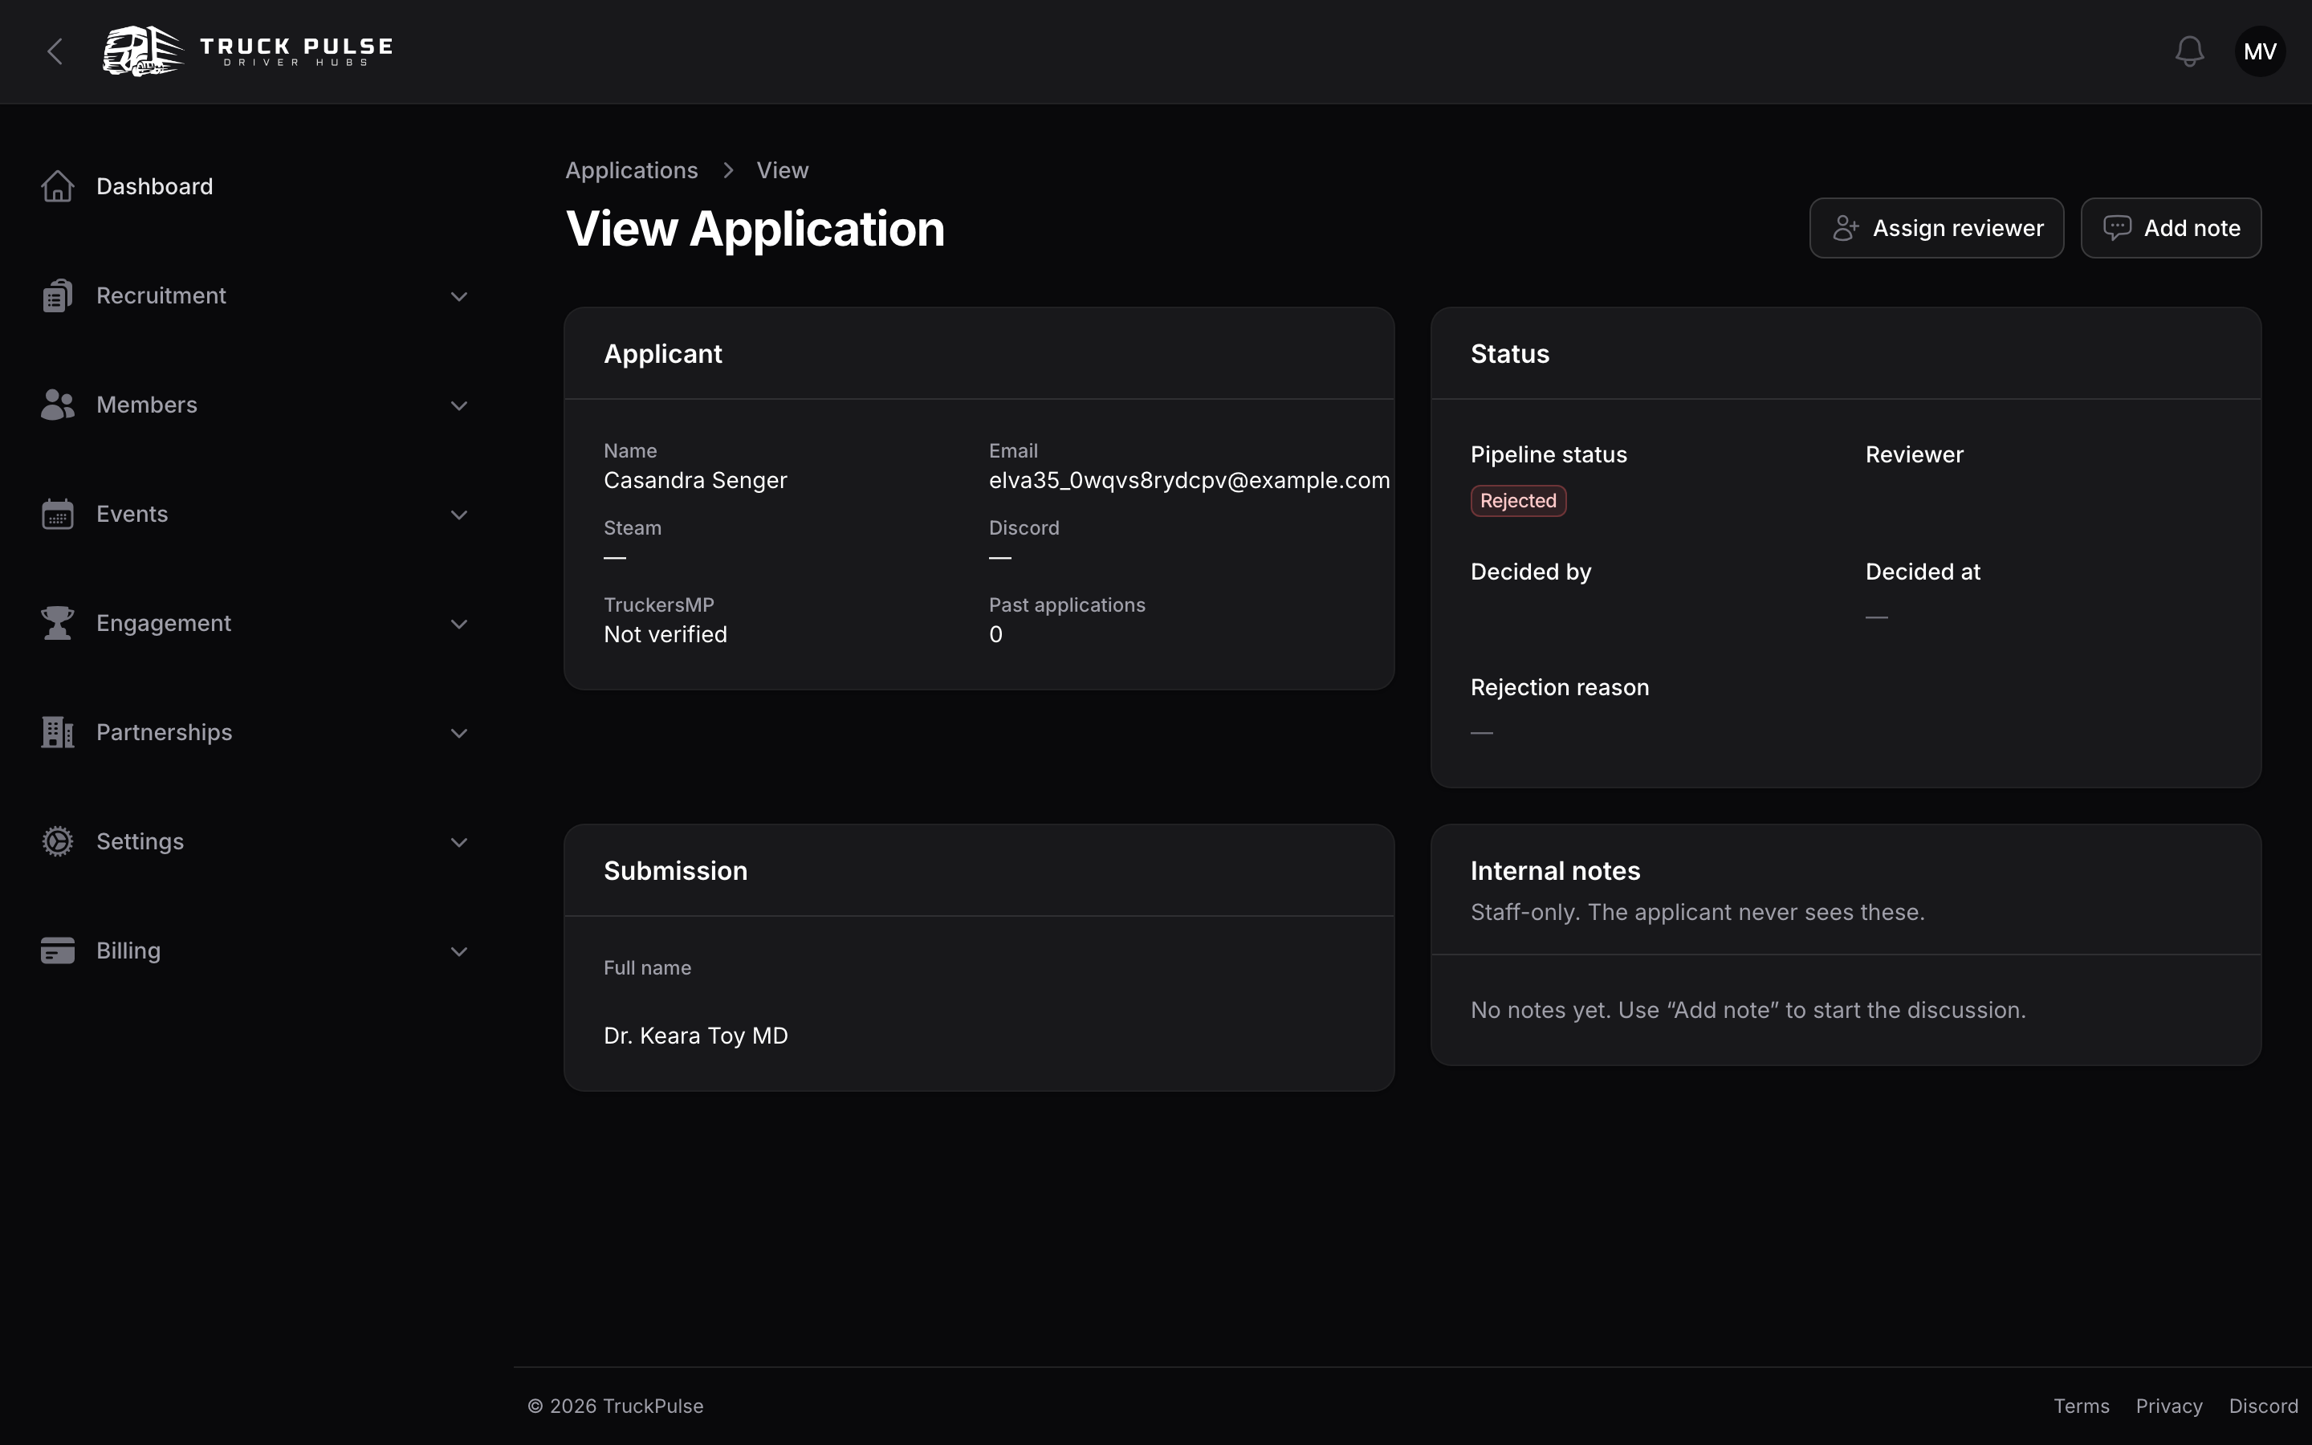This screenshot has width=2312, height=1445.
Task: Click the Past applications value 0
Action: [995, 634]
